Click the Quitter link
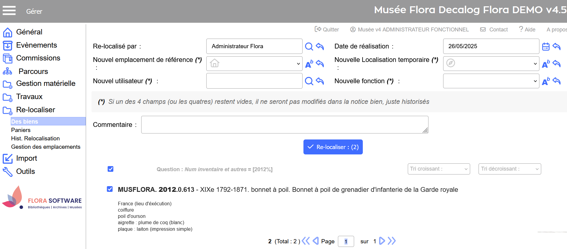 tap(327, 29)
